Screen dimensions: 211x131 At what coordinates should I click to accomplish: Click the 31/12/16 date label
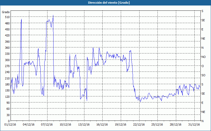(x=194, y=125)
